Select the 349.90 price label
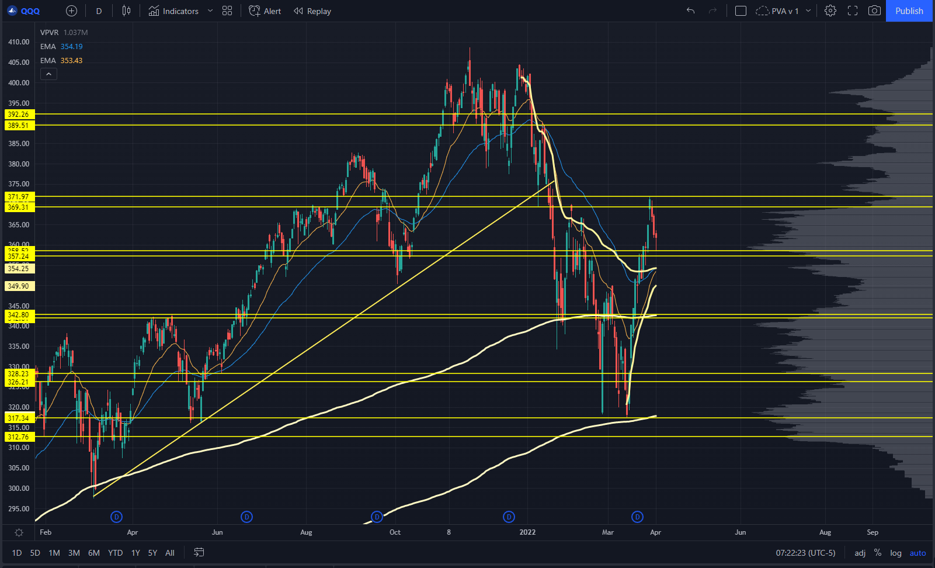This screenshot has width=935, height=568. (x=19, y=286)
